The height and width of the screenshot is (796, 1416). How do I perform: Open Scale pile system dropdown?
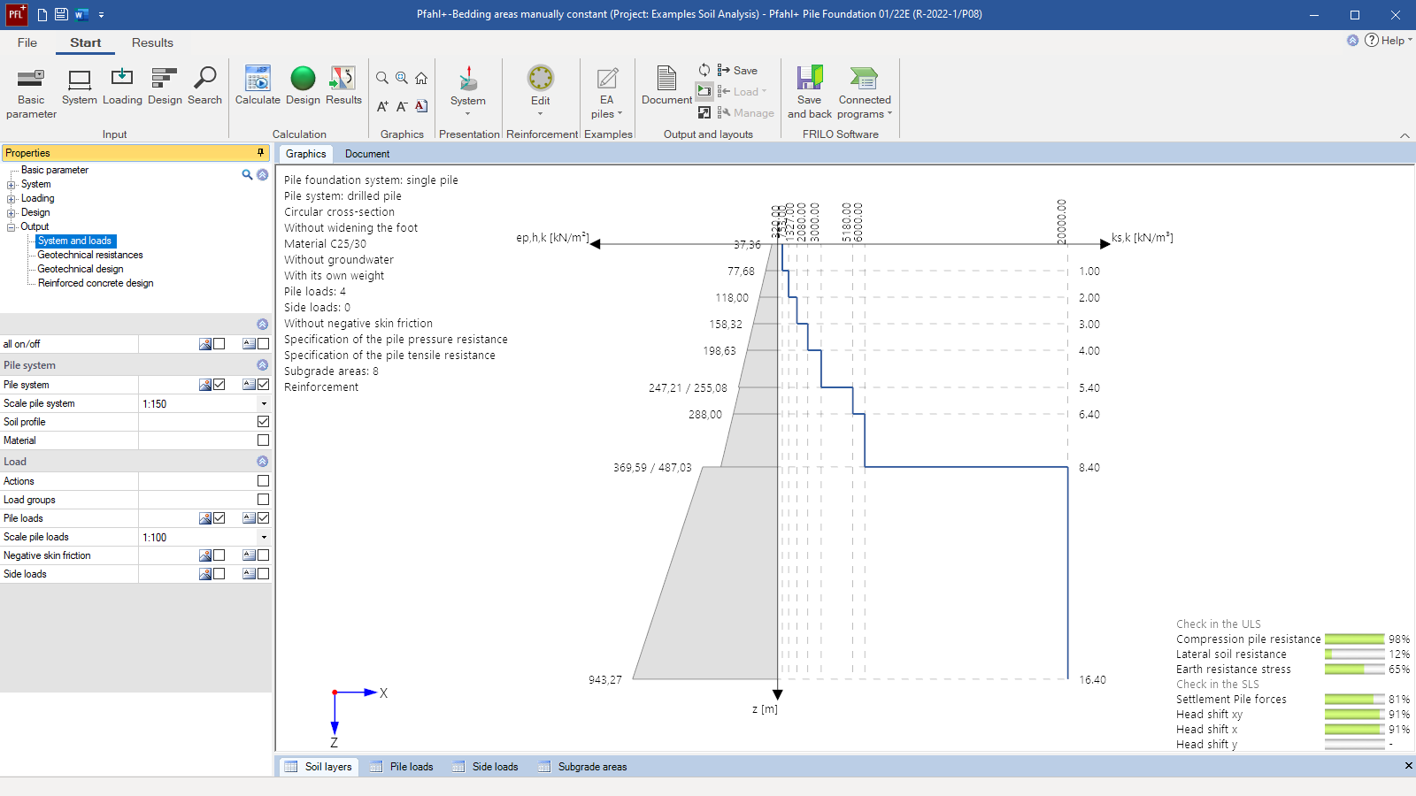pos(264,403)
